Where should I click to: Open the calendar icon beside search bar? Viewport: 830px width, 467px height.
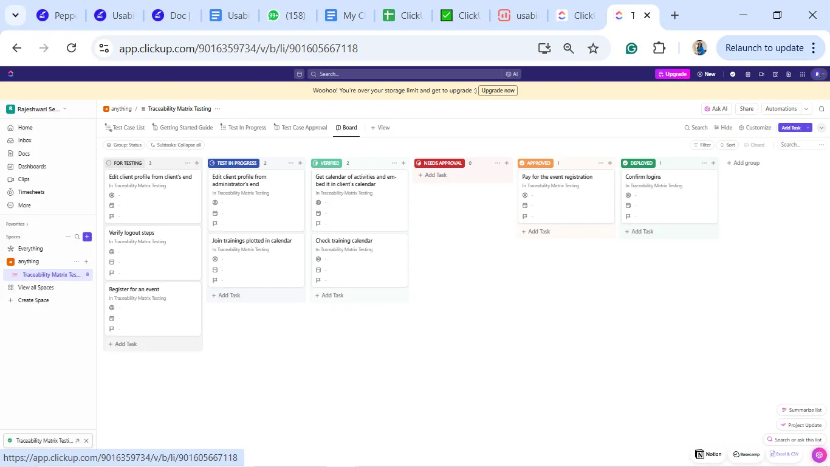click(299, 74)
